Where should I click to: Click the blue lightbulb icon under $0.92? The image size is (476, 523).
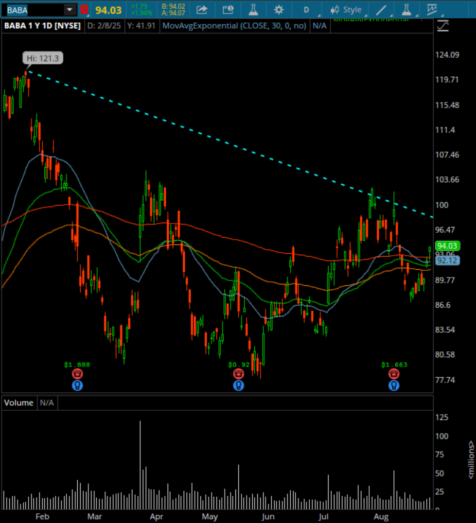pos(239,385)
